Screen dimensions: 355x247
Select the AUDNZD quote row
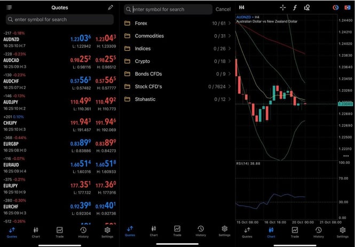click(60, 39)
